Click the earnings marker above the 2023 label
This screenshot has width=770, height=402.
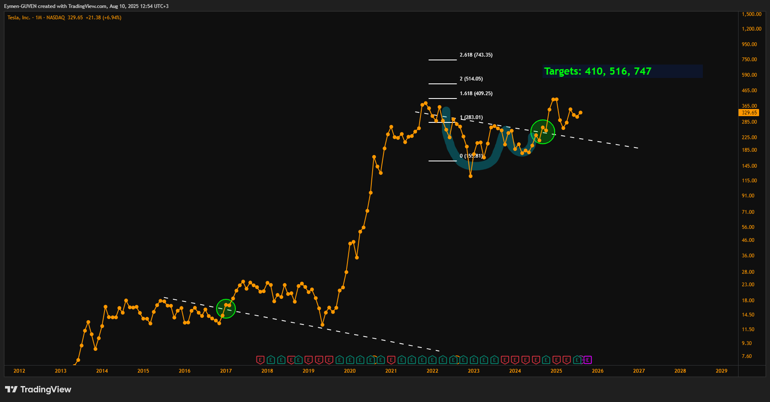point(474,360)
